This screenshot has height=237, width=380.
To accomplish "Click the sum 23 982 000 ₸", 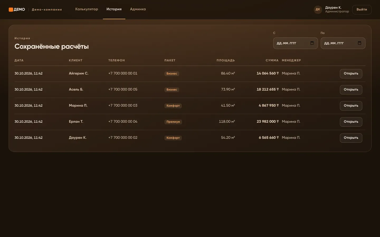I will point(268,122).
